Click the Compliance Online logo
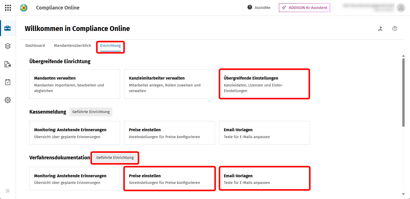Viewport: 410px width, 199px height. 24,8
